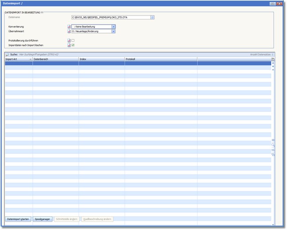This screenshot has height=230, width=287.
Task: Open the file browse button beside Dateiname
Action: point(152,18)
